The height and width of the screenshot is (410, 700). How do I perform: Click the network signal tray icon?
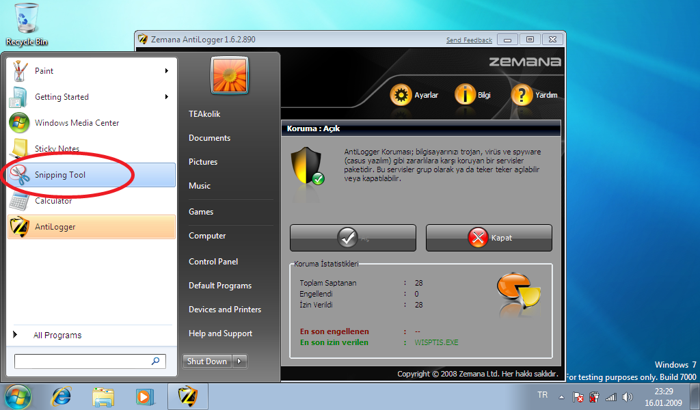pyautogui.click(x=610, y=397)
